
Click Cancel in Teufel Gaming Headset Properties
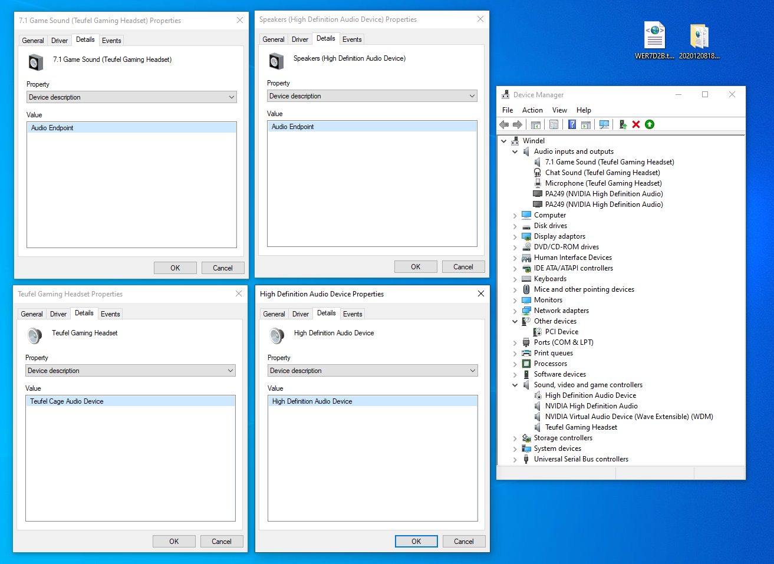click(222, 541)
